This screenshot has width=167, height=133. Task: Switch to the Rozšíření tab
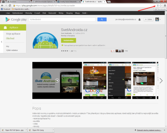[x=18, y=2]
